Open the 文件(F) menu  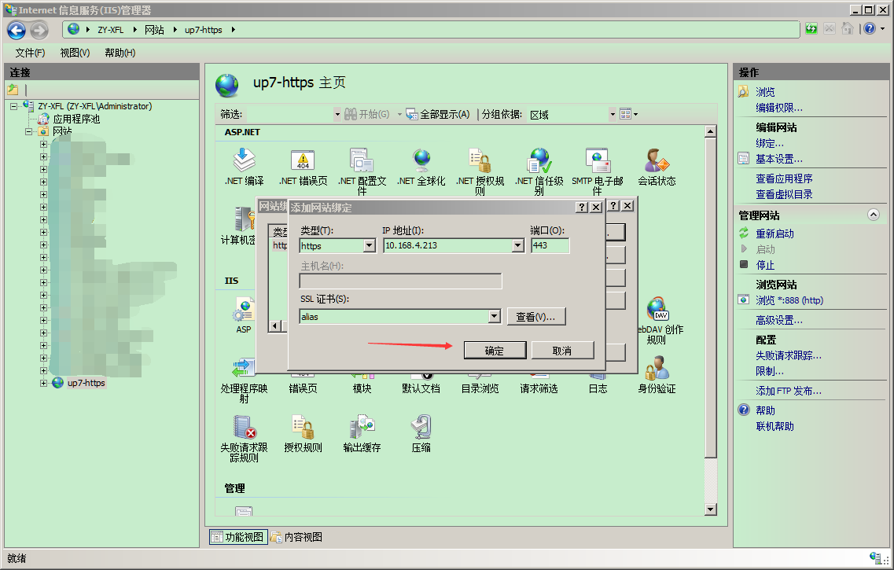pos(30,53)
